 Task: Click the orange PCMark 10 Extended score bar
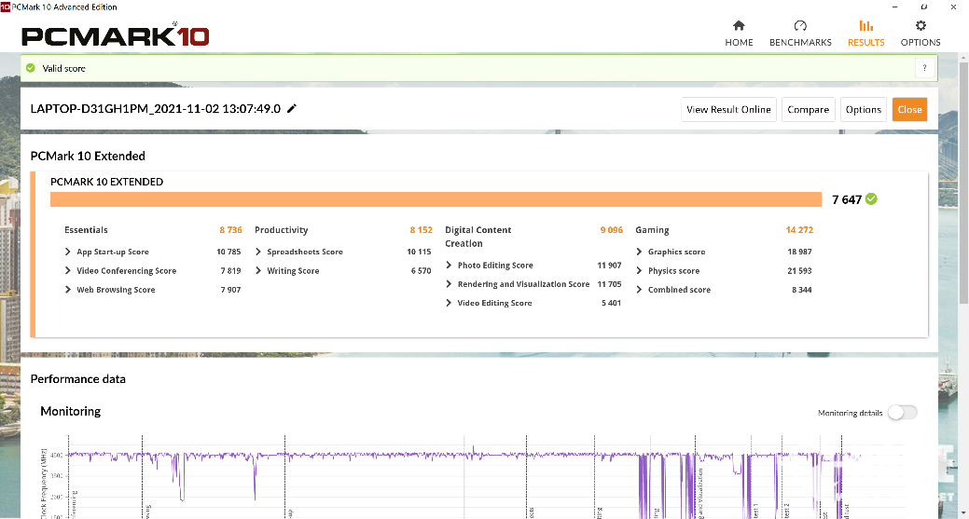click(436, 199)
